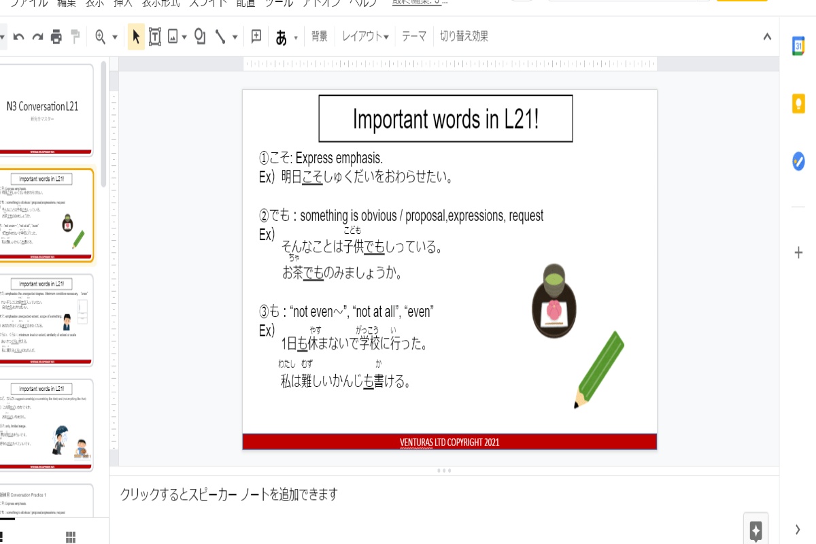The height and width of the screenshot is (544, 816).
Task: Switch to grid view of slides
Action: tap(71, 537)
